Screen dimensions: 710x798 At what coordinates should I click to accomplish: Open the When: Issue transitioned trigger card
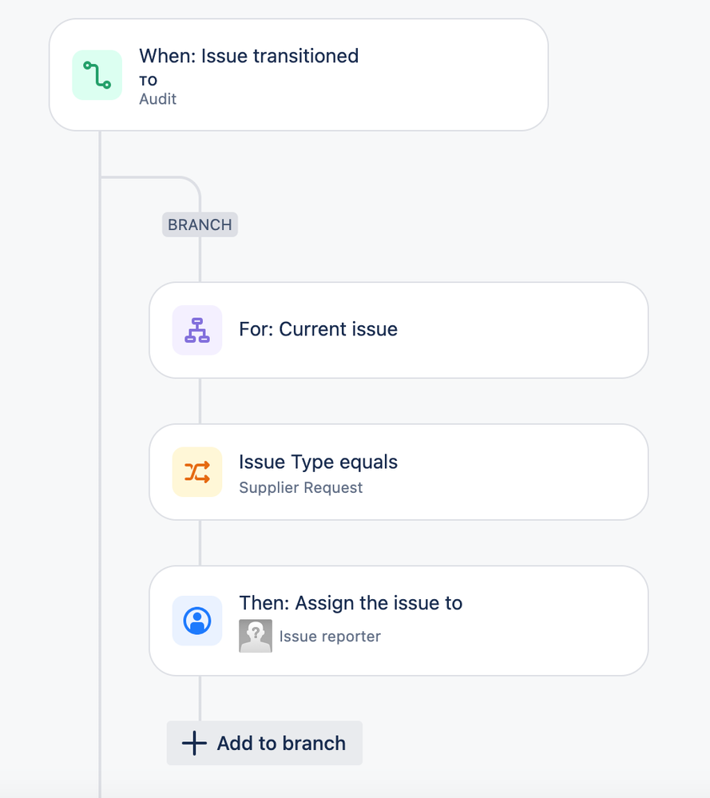click(x=299, y=75)
